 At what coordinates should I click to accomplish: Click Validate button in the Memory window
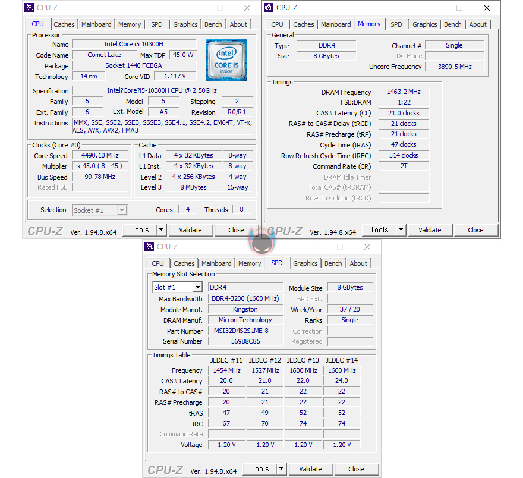[x=430, y=230]
